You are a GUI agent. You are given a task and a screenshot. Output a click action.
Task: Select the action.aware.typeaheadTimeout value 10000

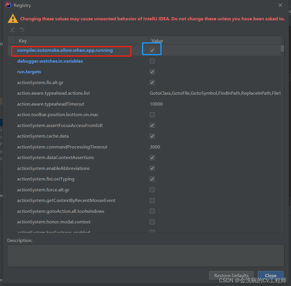[x=156, y=104]
